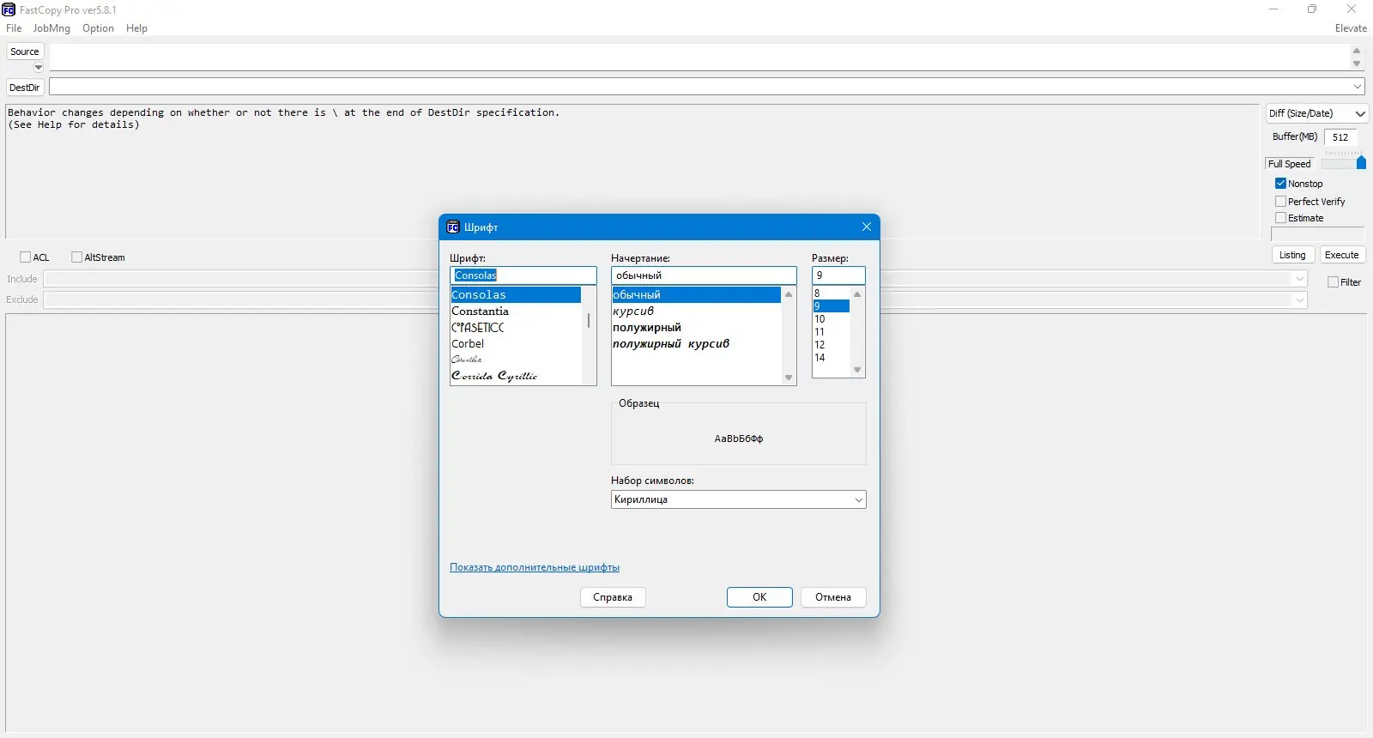The height and width of the screenshot is (738, 1373).
Task: Select полужирный курсив in the style list
Action: click(696, 343)
